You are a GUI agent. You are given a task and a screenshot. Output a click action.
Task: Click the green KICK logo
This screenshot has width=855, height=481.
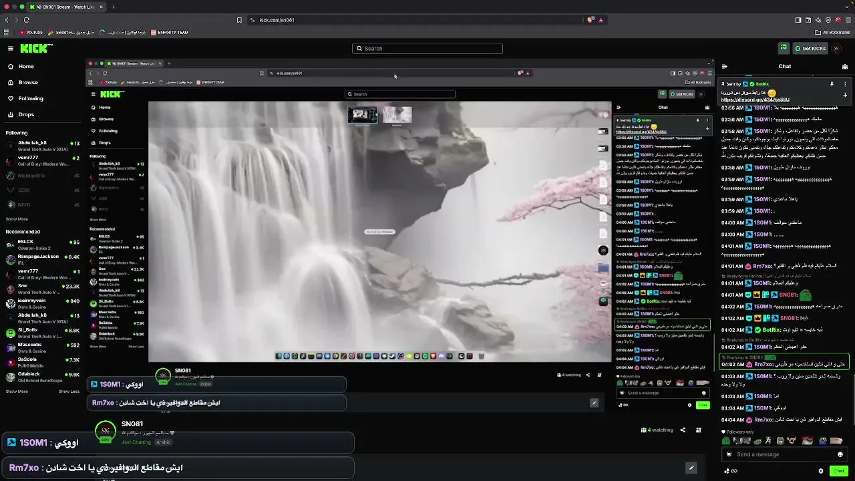pyautogui.click(x=35, y=48)
